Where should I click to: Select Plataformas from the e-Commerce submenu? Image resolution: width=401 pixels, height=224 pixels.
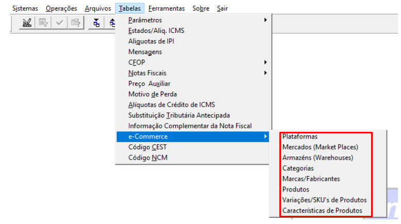(300, 137)
